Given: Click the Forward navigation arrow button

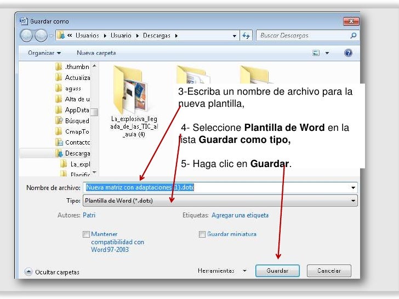Looking at the screenshot, I should [x=41, y=36].
